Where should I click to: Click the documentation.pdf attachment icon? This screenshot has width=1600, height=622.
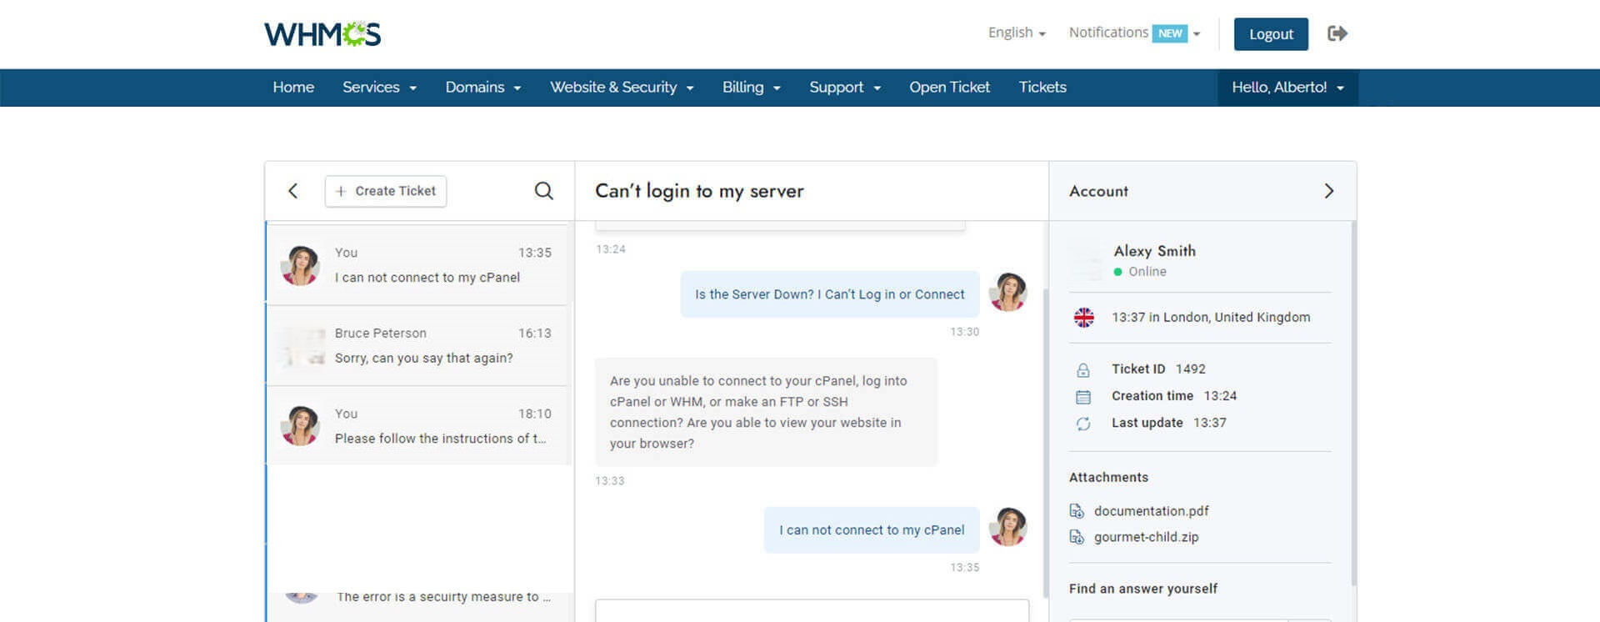coord(1077,511)
